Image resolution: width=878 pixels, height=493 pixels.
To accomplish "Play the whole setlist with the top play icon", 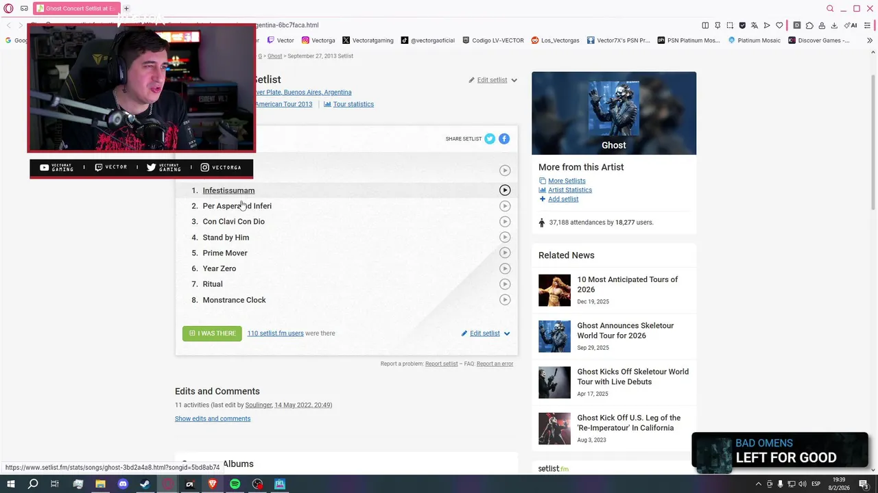I will (x=505, y=170).
